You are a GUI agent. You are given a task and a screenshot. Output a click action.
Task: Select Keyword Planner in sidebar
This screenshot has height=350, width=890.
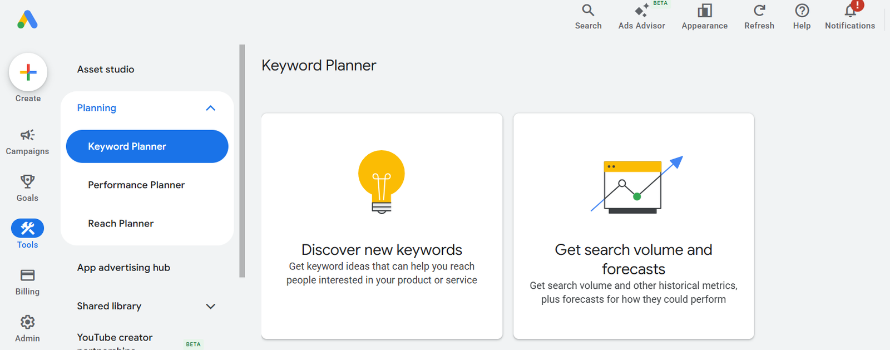(147, 146)
